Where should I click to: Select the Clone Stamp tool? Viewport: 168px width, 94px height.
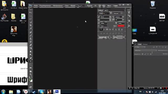(31, 38)
